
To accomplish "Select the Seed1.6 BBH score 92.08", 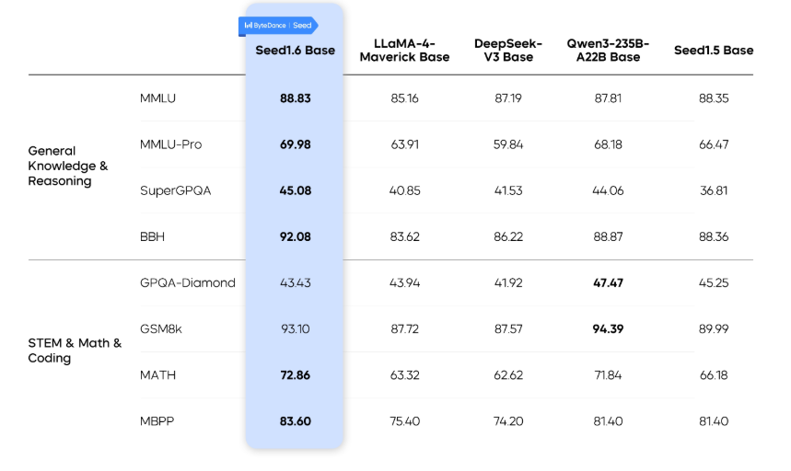I will (295, 236).
